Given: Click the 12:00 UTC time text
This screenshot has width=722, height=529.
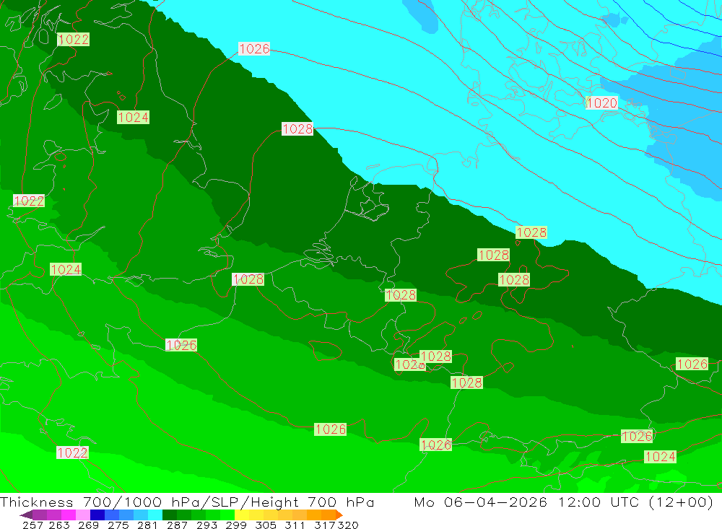Looking at the screenshot, I should click(x=601, y=502).
